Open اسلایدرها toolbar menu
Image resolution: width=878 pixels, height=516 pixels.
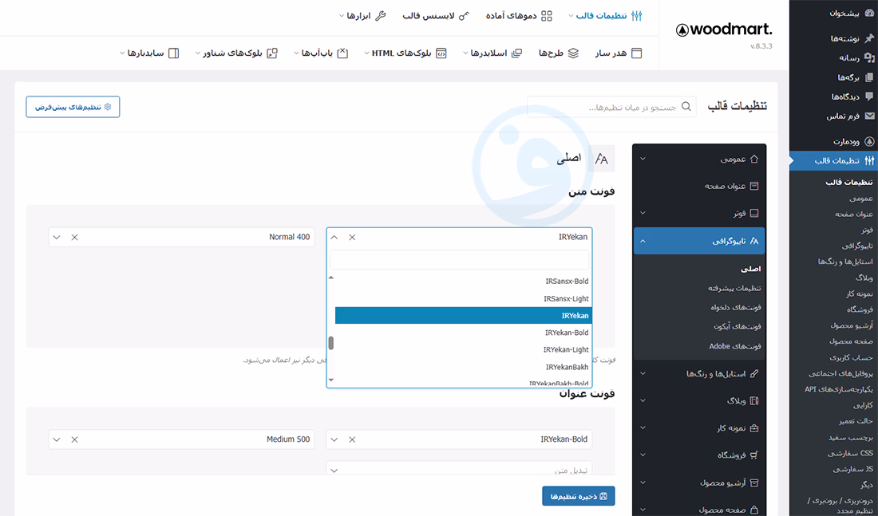(492, 53)
